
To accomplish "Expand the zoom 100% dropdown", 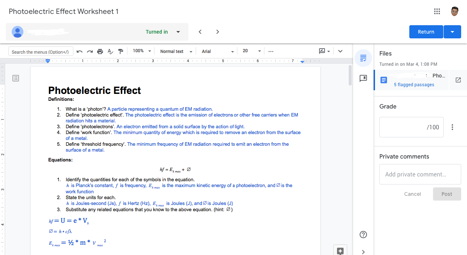I will point(142,51).
